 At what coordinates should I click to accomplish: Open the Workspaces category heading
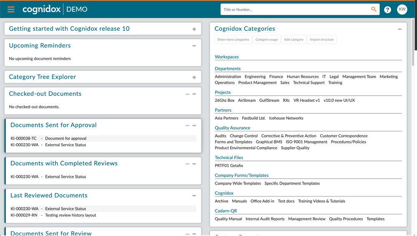point(227,57)
